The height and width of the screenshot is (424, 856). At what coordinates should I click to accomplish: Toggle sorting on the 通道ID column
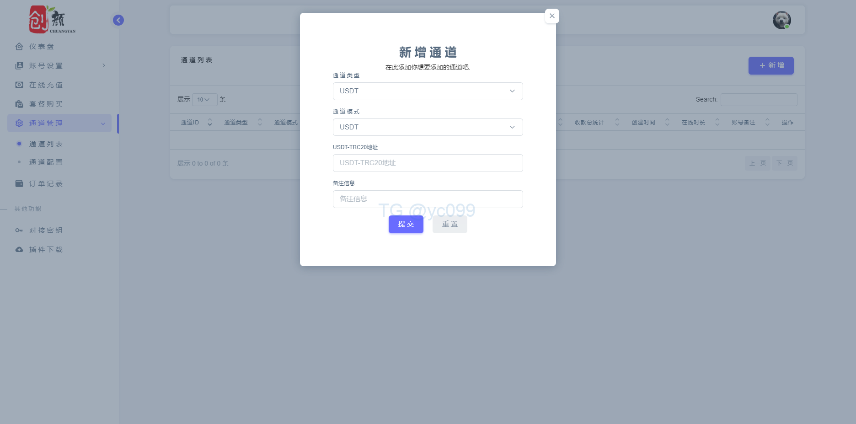tap(209, 122)
